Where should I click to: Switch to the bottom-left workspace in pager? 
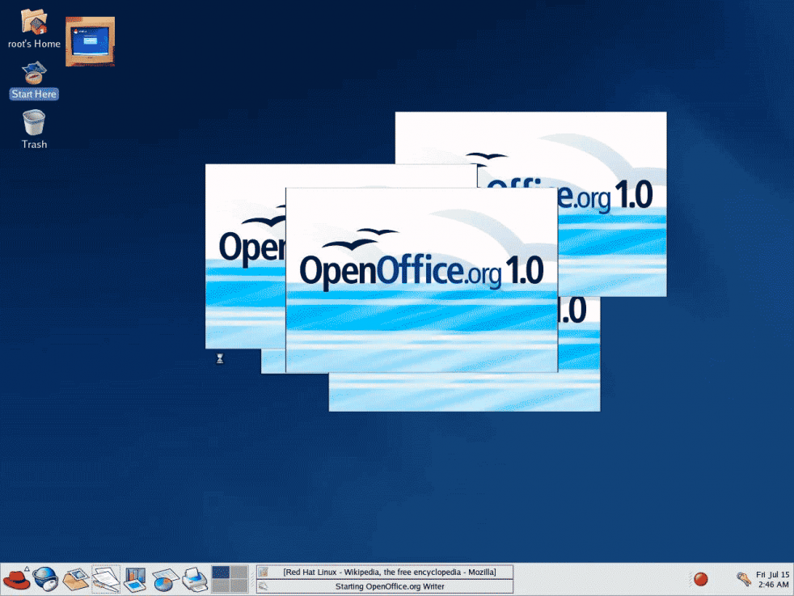(220, 585)
